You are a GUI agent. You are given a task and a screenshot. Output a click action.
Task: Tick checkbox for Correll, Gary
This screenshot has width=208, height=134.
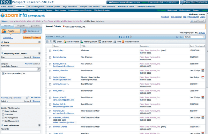click(x=50, y=51)
